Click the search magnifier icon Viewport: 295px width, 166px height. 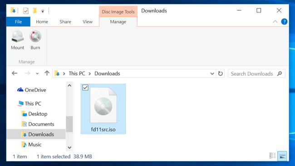[280, 74]
